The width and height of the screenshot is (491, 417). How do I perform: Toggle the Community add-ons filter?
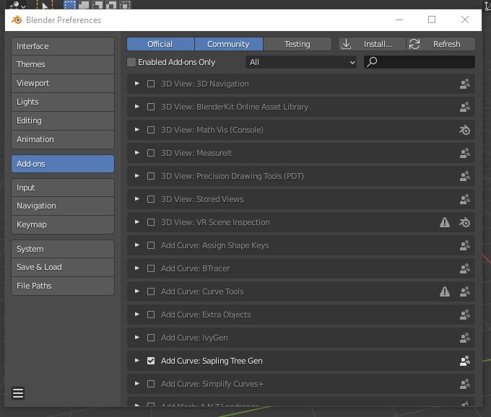pos(229,44)
